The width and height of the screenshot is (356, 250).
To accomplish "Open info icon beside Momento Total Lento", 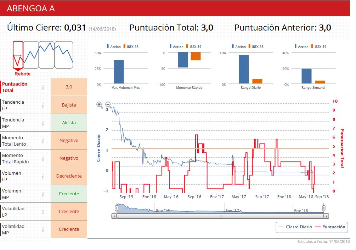I will (x=43, y=141).
